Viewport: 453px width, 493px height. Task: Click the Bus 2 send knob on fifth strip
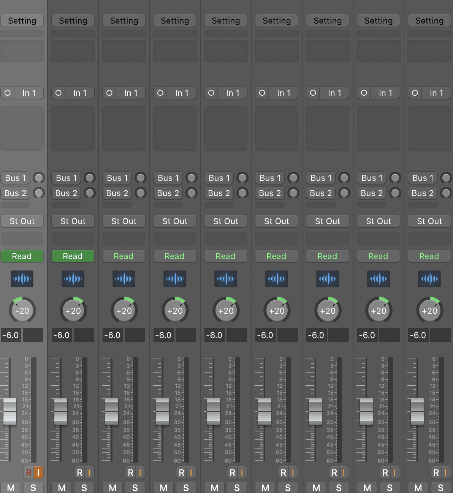pos(242,193)
